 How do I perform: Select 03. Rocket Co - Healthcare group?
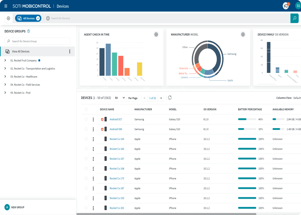[x=24, y=77]
